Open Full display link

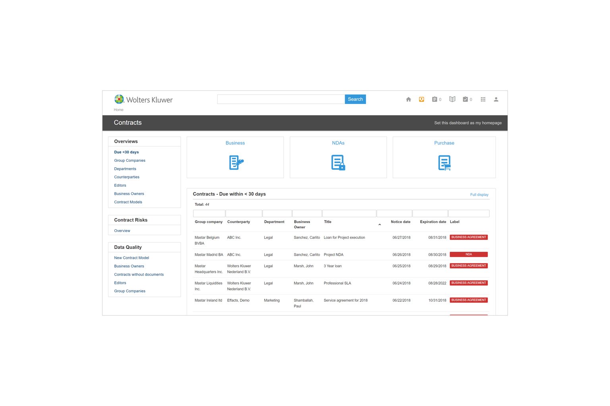479,195
